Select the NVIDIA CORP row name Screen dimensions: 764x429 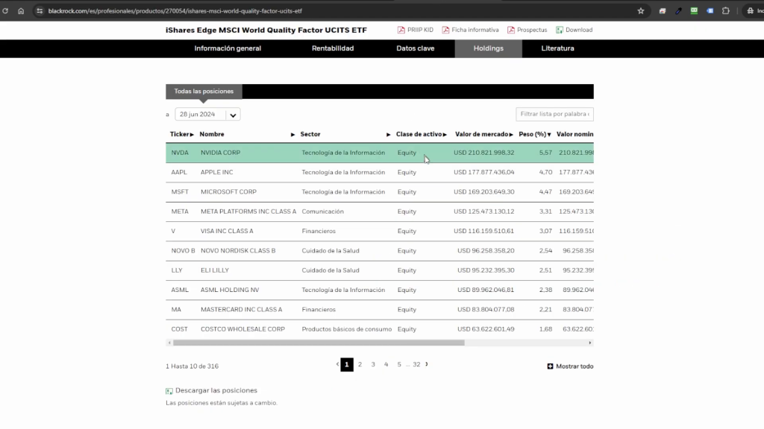click(x=220, y=153)
